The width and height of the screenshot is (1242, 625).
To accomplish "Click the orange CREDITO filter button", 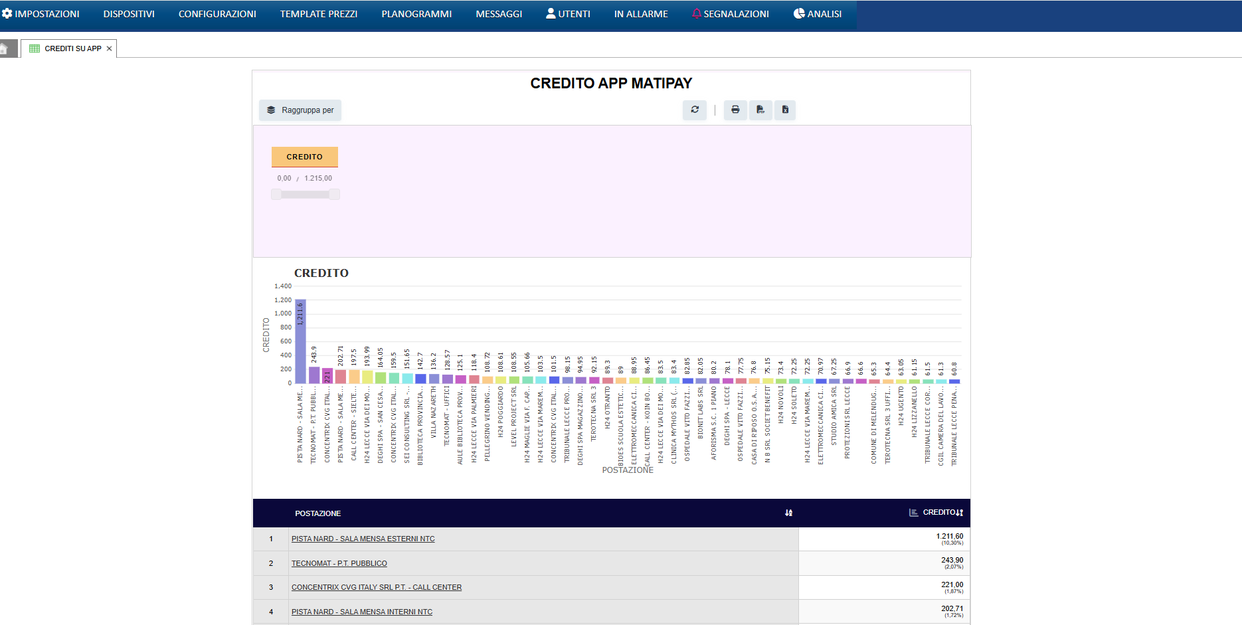I will (305, 157).
